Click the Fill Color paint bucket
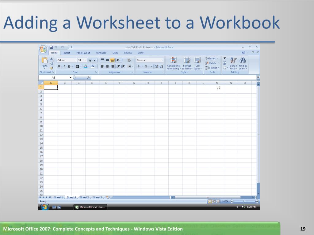 pyautogui.click(x=86, y=66)
